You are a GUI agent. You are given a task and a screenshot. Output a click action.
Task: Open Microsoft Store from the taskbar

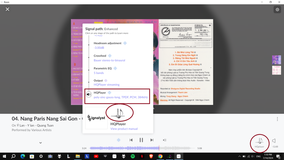click(32, 156)
